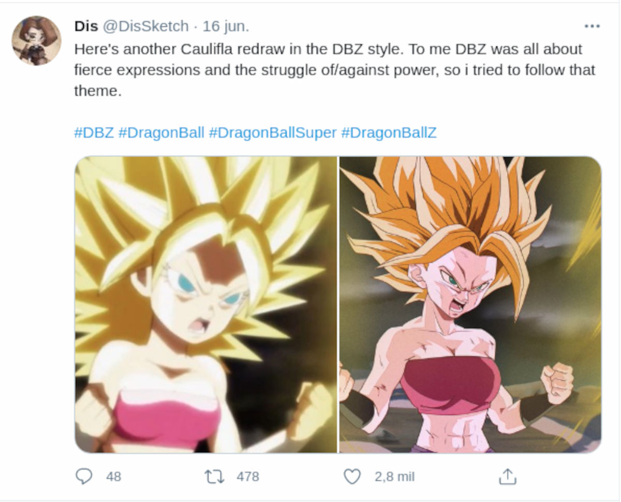Open the @DisSketch handle link
The image size is (621, 502).
145,26
